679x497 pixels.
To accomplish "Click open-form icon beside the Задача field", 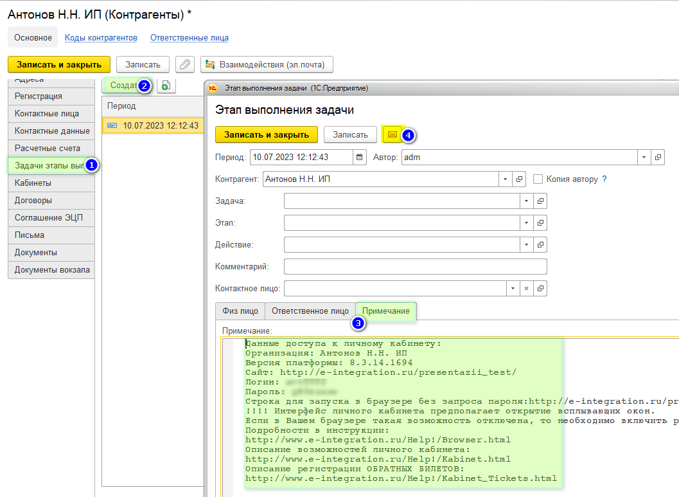I will pyautogui.click(x=540, y=201).
